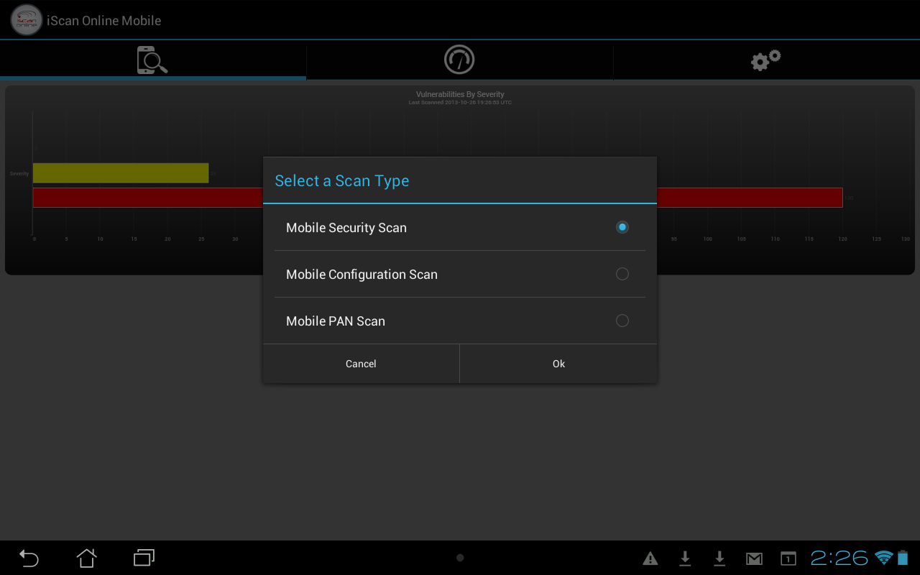This screenshot has width=920, height=575.
Task: Click the iScan Online Mobile title text
Action: point(104,21)
